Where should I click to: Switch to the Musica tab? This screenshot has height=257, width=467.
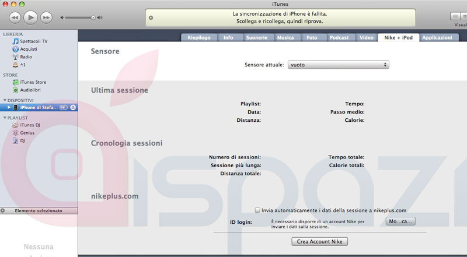click(x=285, y=37)
